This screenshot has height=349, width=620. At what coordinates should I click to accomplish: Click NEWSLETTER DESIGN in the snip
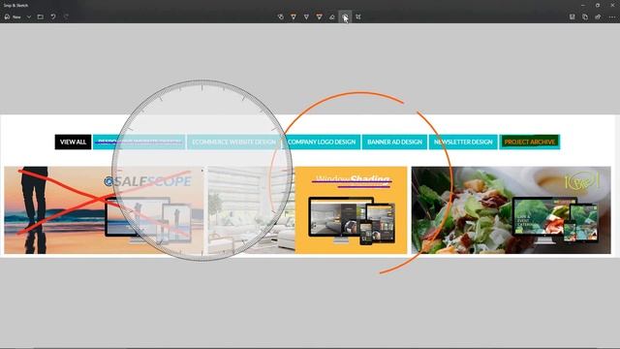coord(463,143)
